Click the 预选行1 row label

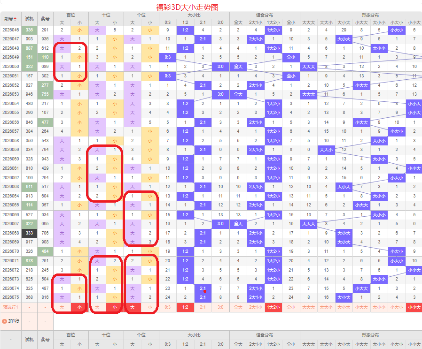click(11, 307)
